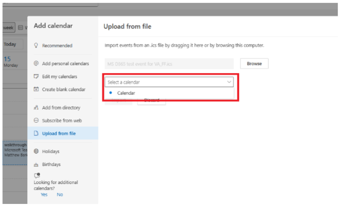Choose Calendar option from the list
The image size is (340, 209).
click(169, 93)
